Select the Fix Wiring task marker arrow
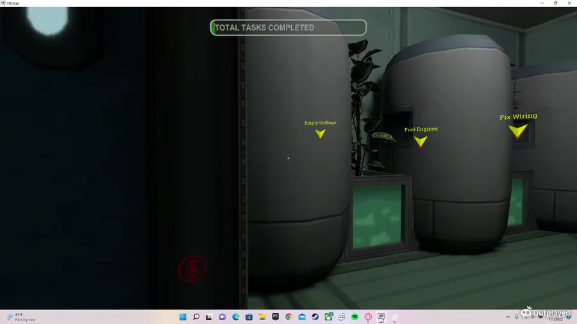Image resolution: width=577 pixels, height=324 pixels. (518, 131)
